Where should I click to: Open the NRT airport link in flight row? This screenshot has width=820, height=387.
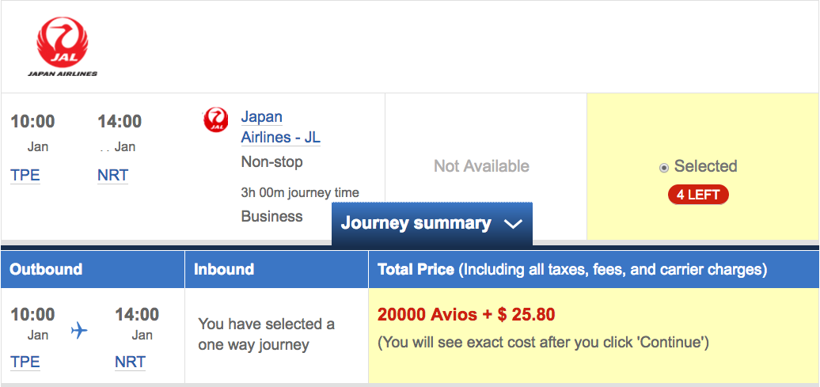(x=112, y=176)
